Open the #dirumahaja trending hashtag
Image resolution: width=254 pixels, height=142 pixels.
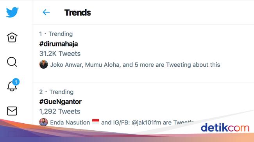pyautogui.click(x=59, y=44)
